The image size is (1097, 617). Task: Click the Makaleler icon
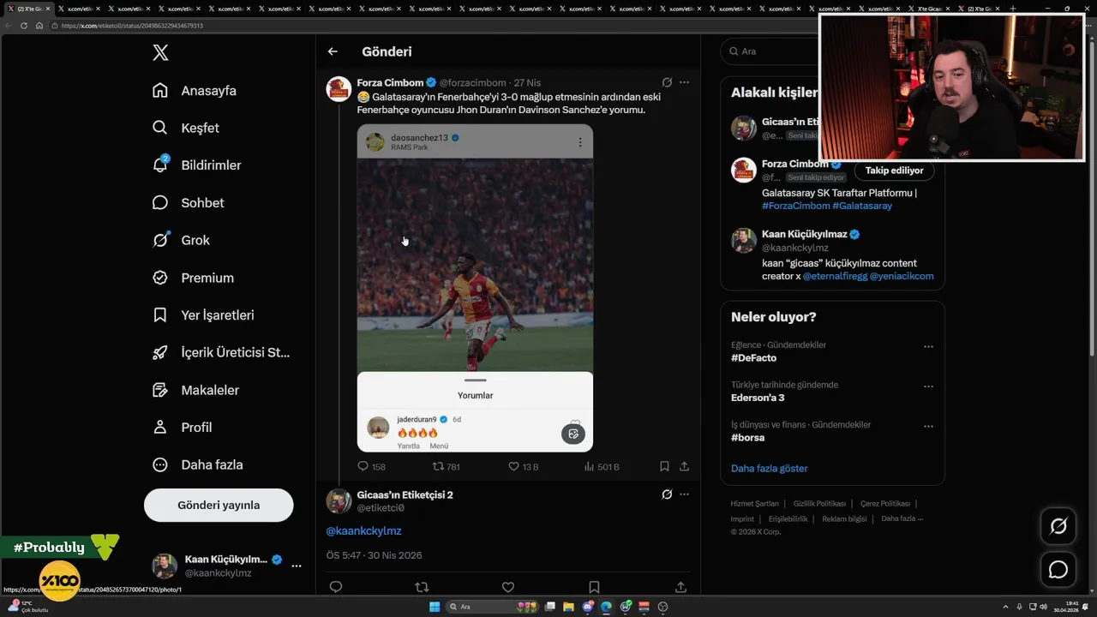coord(160,390)
